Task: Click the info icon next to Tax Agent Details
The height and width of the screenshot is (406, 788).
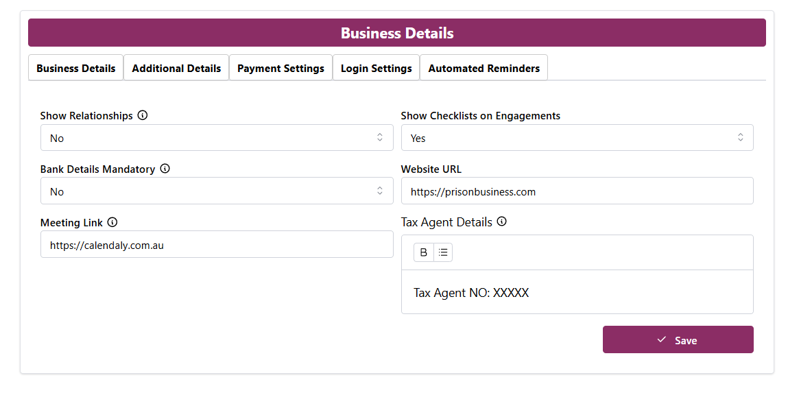Action: pos(502,222)
